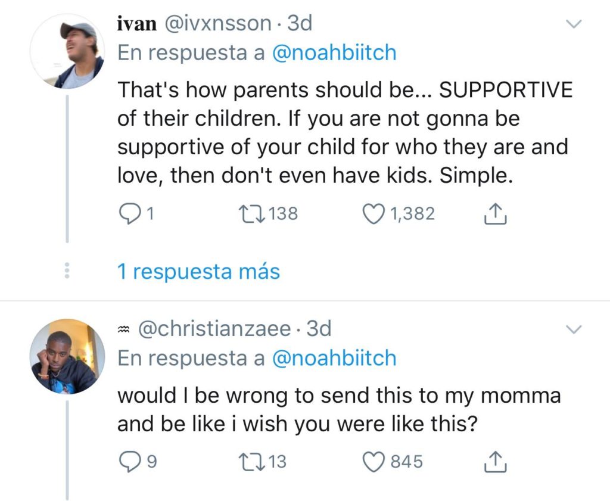Open ivan's tweet text for details
The image size is (610, 501).
(x=344, y=133)
